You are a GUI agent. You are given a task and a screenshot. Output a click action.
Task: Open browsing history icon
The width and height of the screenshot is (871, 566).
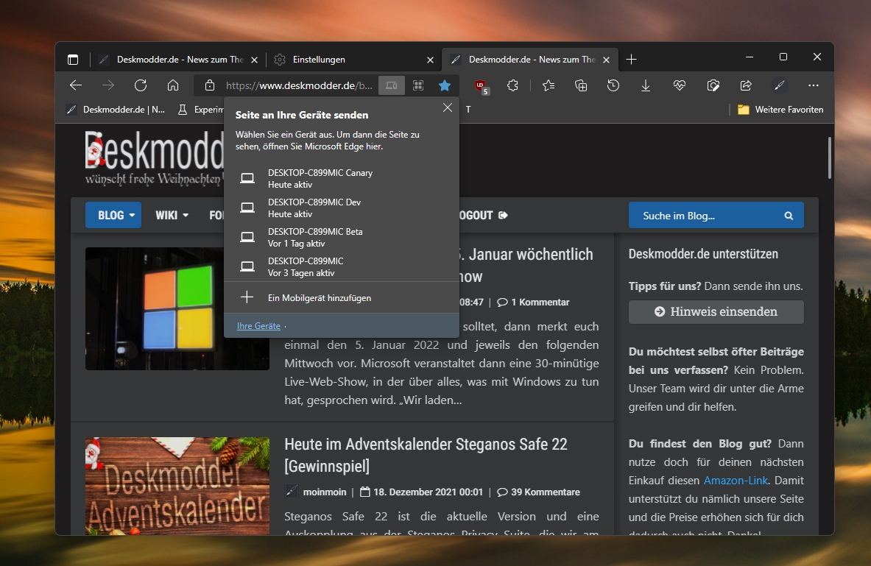point(613,85)
